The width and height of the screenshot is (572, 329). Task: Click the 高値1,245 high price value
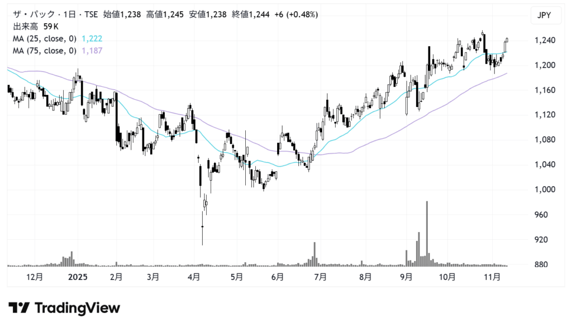170,15
